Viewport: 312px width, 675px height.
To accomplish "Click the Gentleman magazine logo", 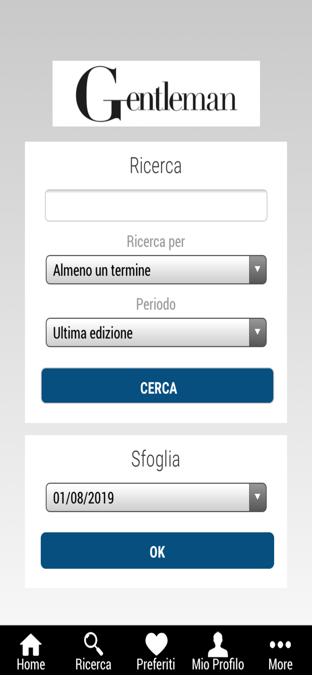I will (x=156, y=94).
